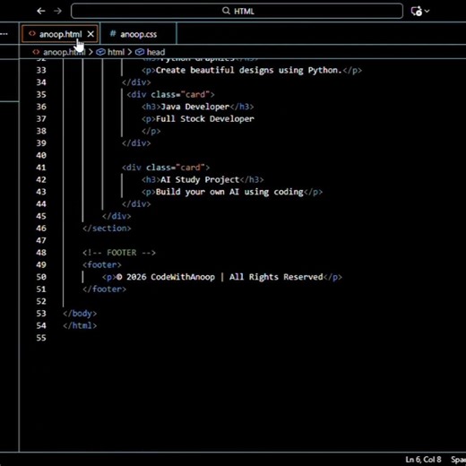Click the Create beautiful designs line

[x=252, y=70]
